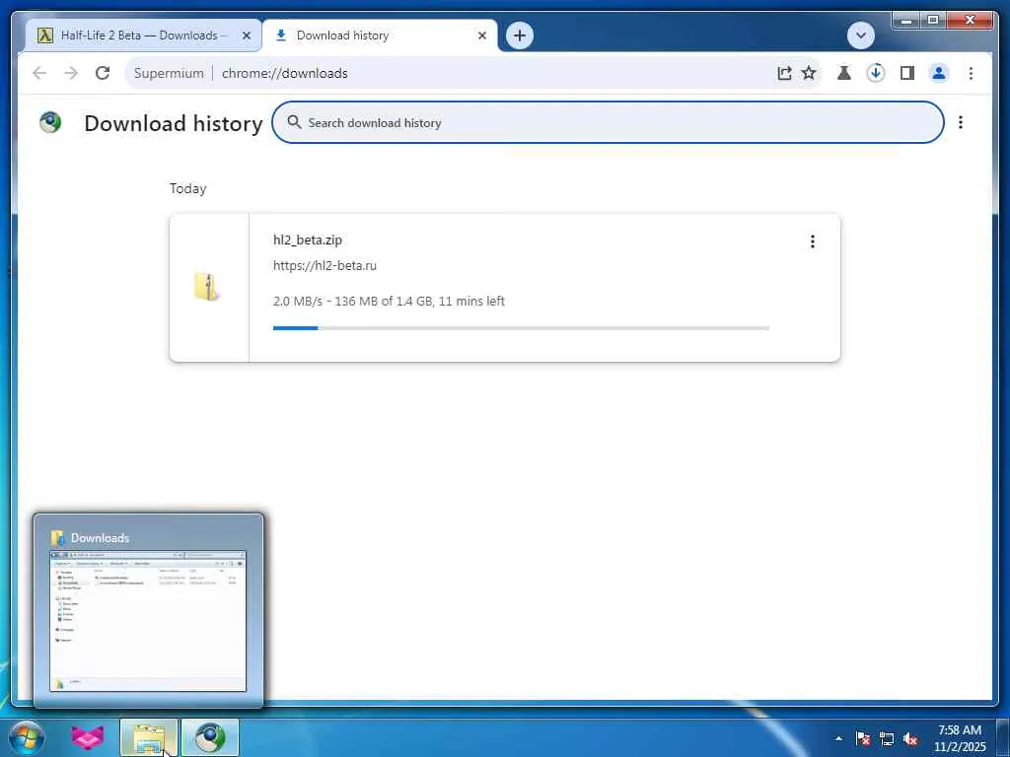Go back using the browser back arrow
The image size is (1010, 757).
click(39, 73)
